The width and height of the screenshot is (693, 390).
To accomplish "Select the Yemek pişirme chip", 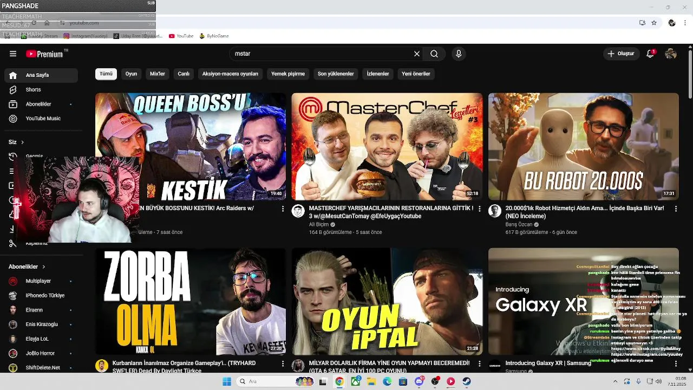I will pos(288,74).
